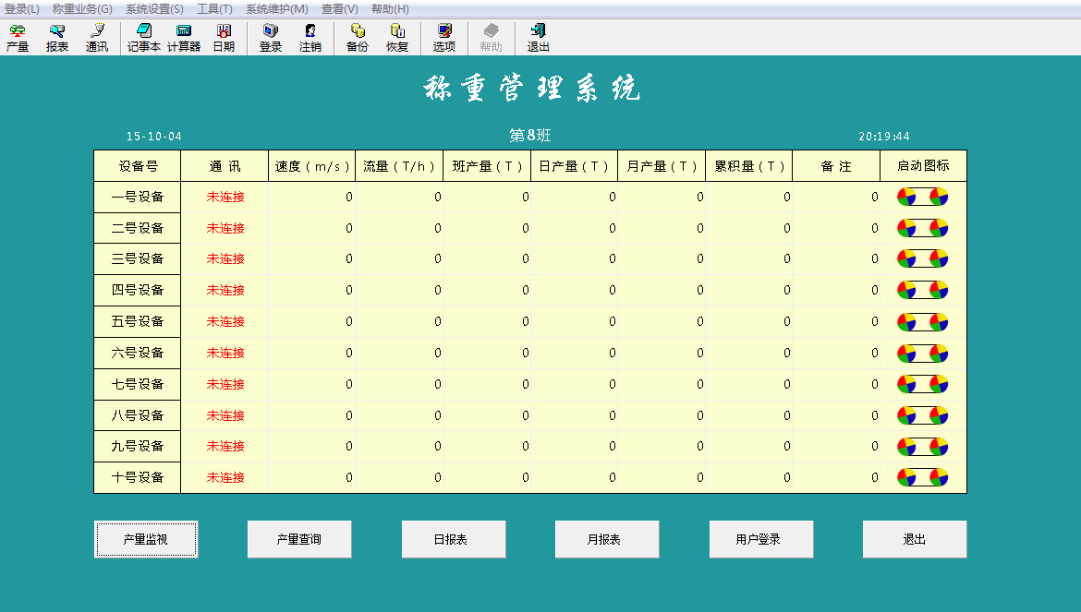The image size is (1081, 612).
Task: Click the start icon for 十号设备
Action: [x=922, y=478]
